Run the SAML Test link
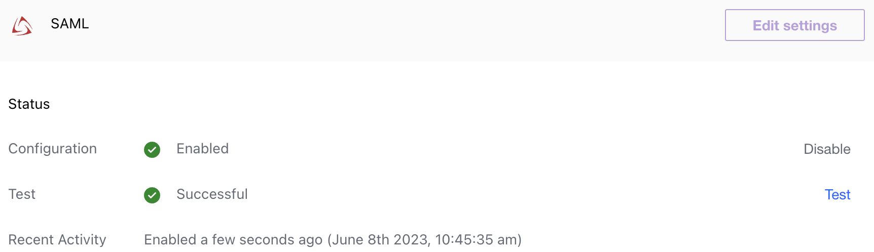Image resolution: width=874 pixels, height=252 pixels. pyautogui.click(x=837, y=195)
